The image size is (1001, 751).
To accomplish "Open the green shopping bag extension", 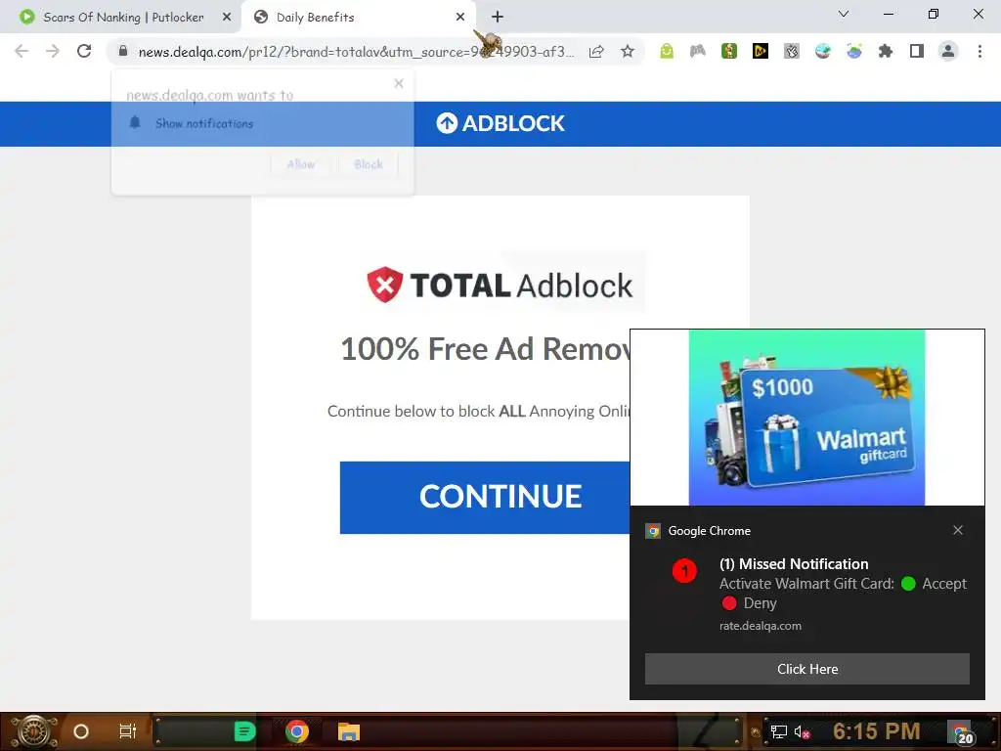I will 667,51.
